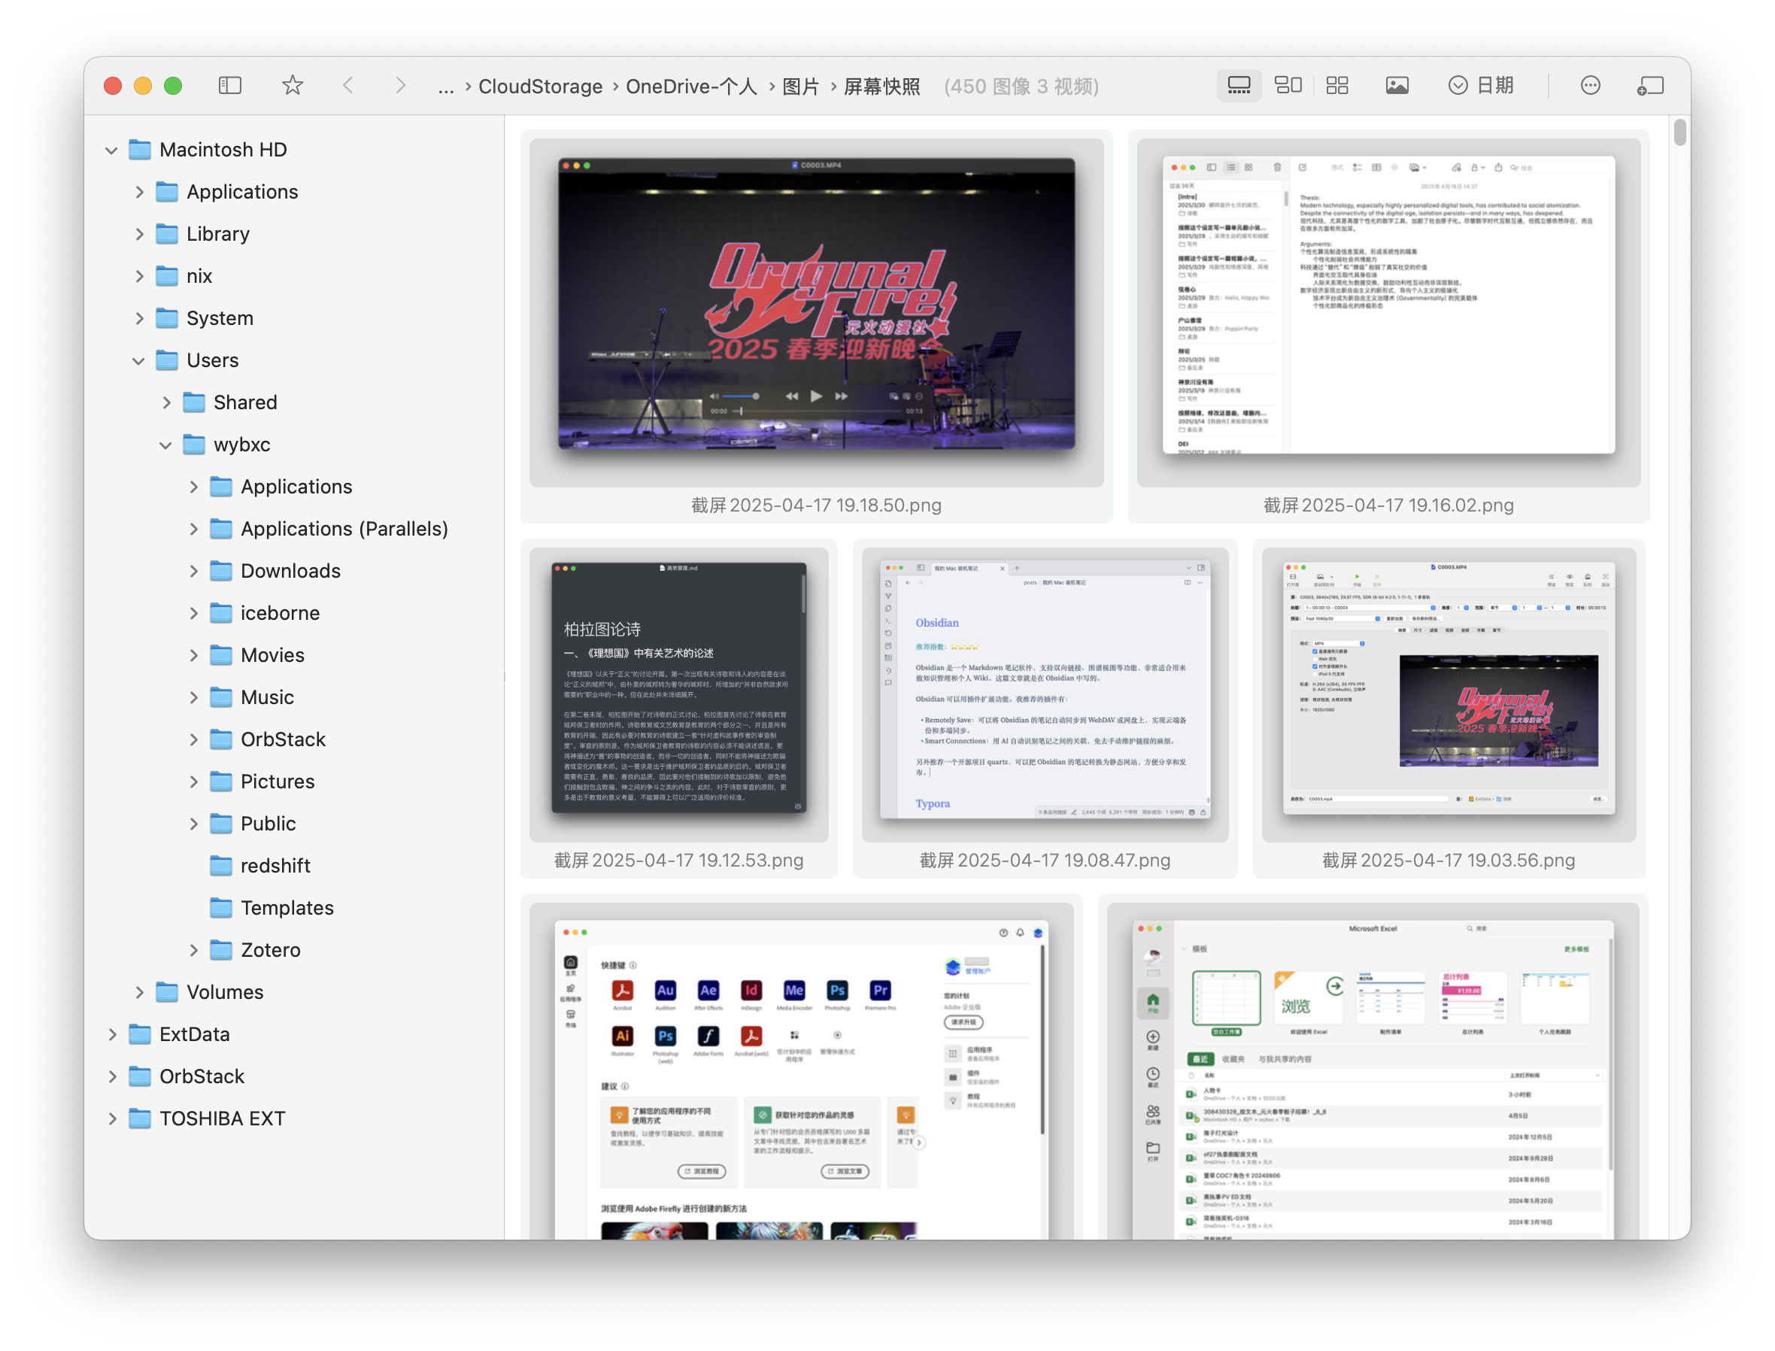Switch to the filmstrip row layout view

pyautogui.click(x=1239, y=85)
